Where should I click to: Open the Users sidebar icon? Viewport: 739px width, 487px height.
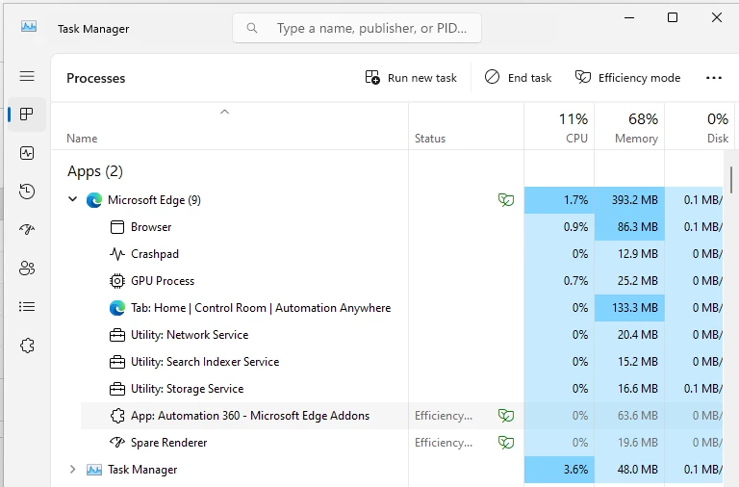tap(27, 269)
